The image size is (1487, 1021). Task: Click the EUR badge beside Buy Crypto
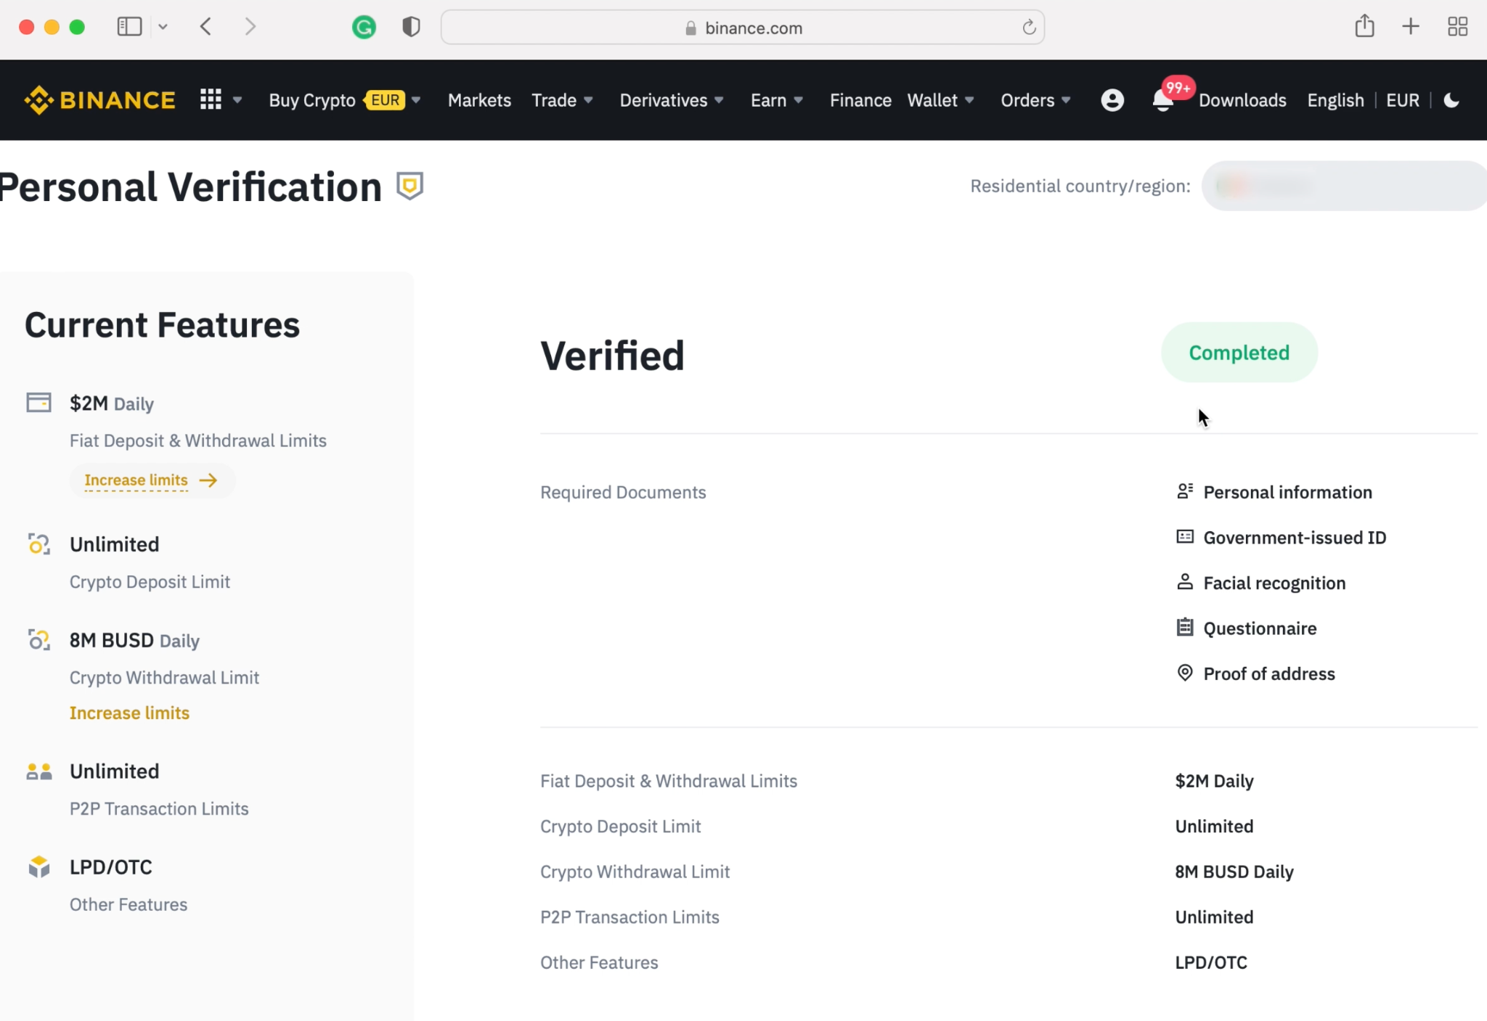385,100
